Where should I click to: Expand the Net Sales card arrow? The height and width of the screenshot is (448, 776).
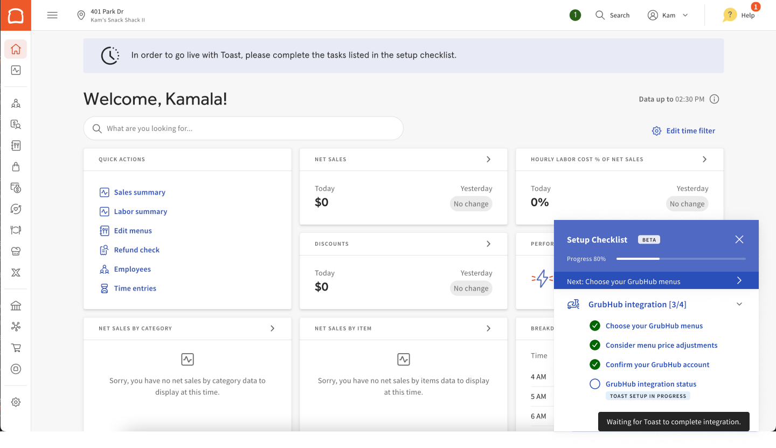click(x=489, y=160)
